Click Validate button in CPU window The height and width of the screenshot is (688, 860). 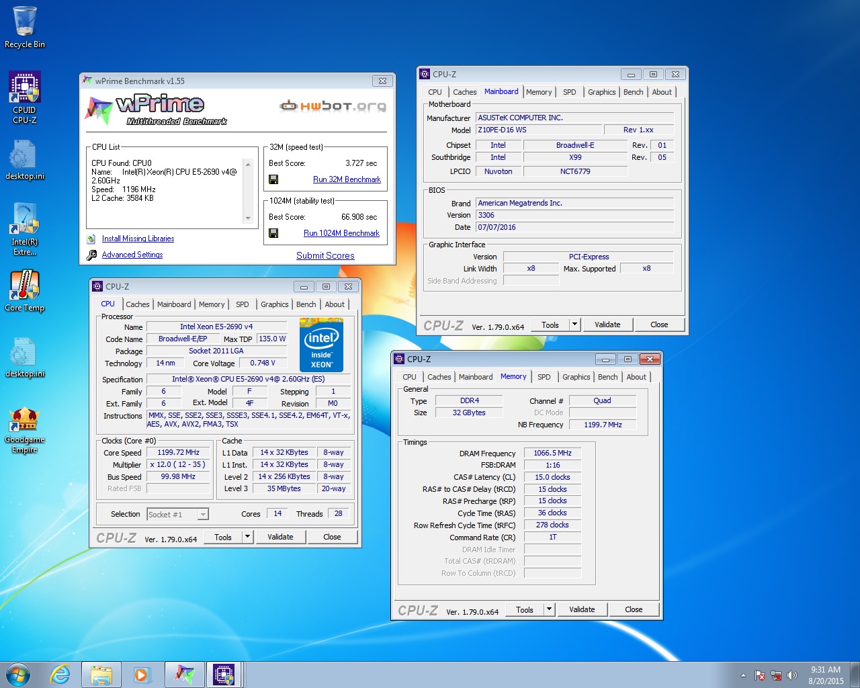point(280,537)
